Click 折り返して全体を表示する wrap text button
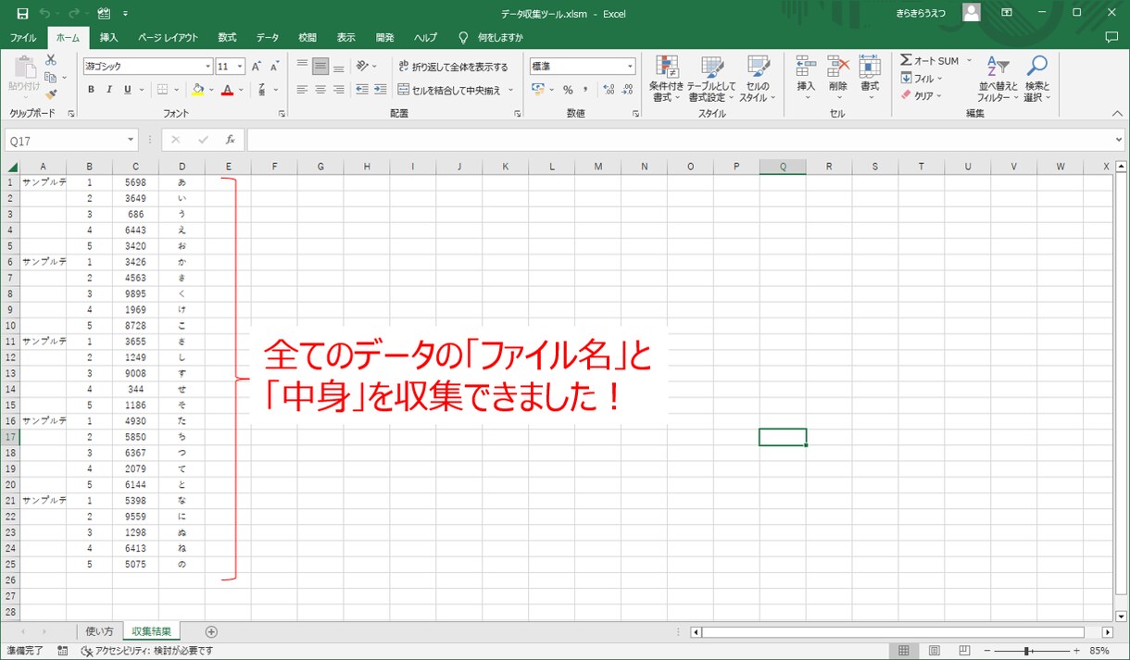 [453, 67]
